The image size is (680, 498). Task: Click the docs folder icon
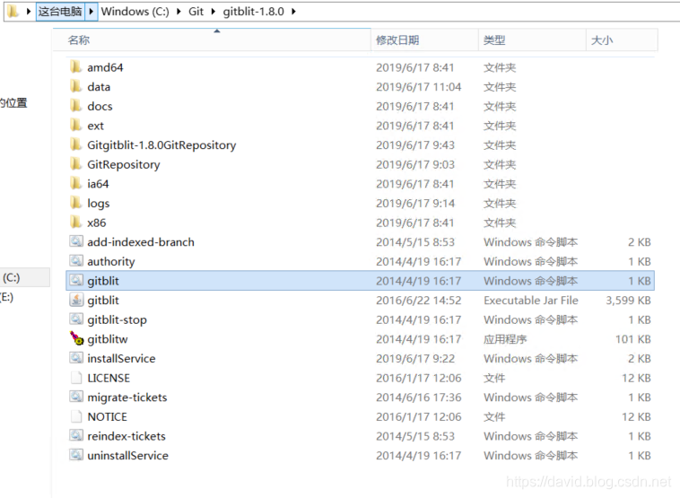75,106
